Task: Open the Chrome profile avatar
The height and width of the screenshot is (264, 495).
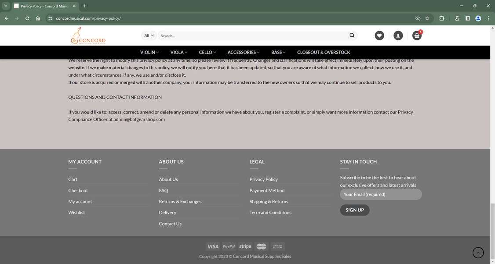Action: 478,18
